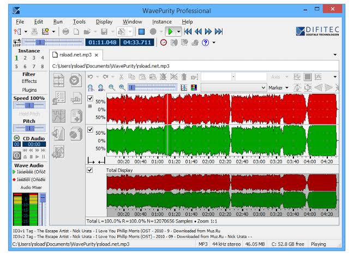
Task: Click the CD Audio power button
Action: [x=17, y=155]
